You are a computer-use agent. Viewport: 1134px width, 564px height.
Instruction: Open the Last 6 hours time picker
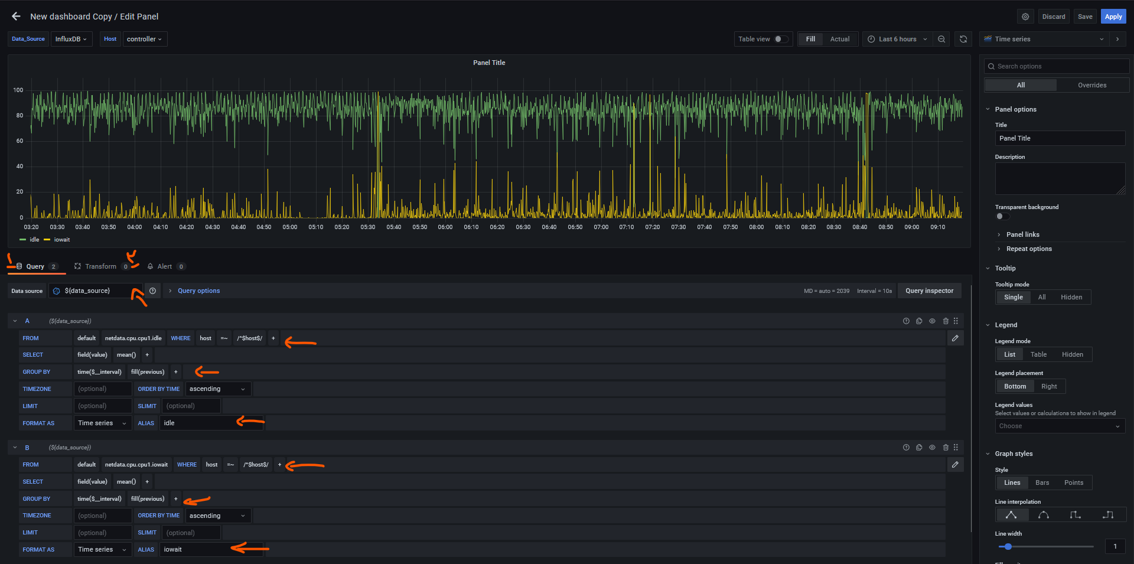[x=897, y=39]
